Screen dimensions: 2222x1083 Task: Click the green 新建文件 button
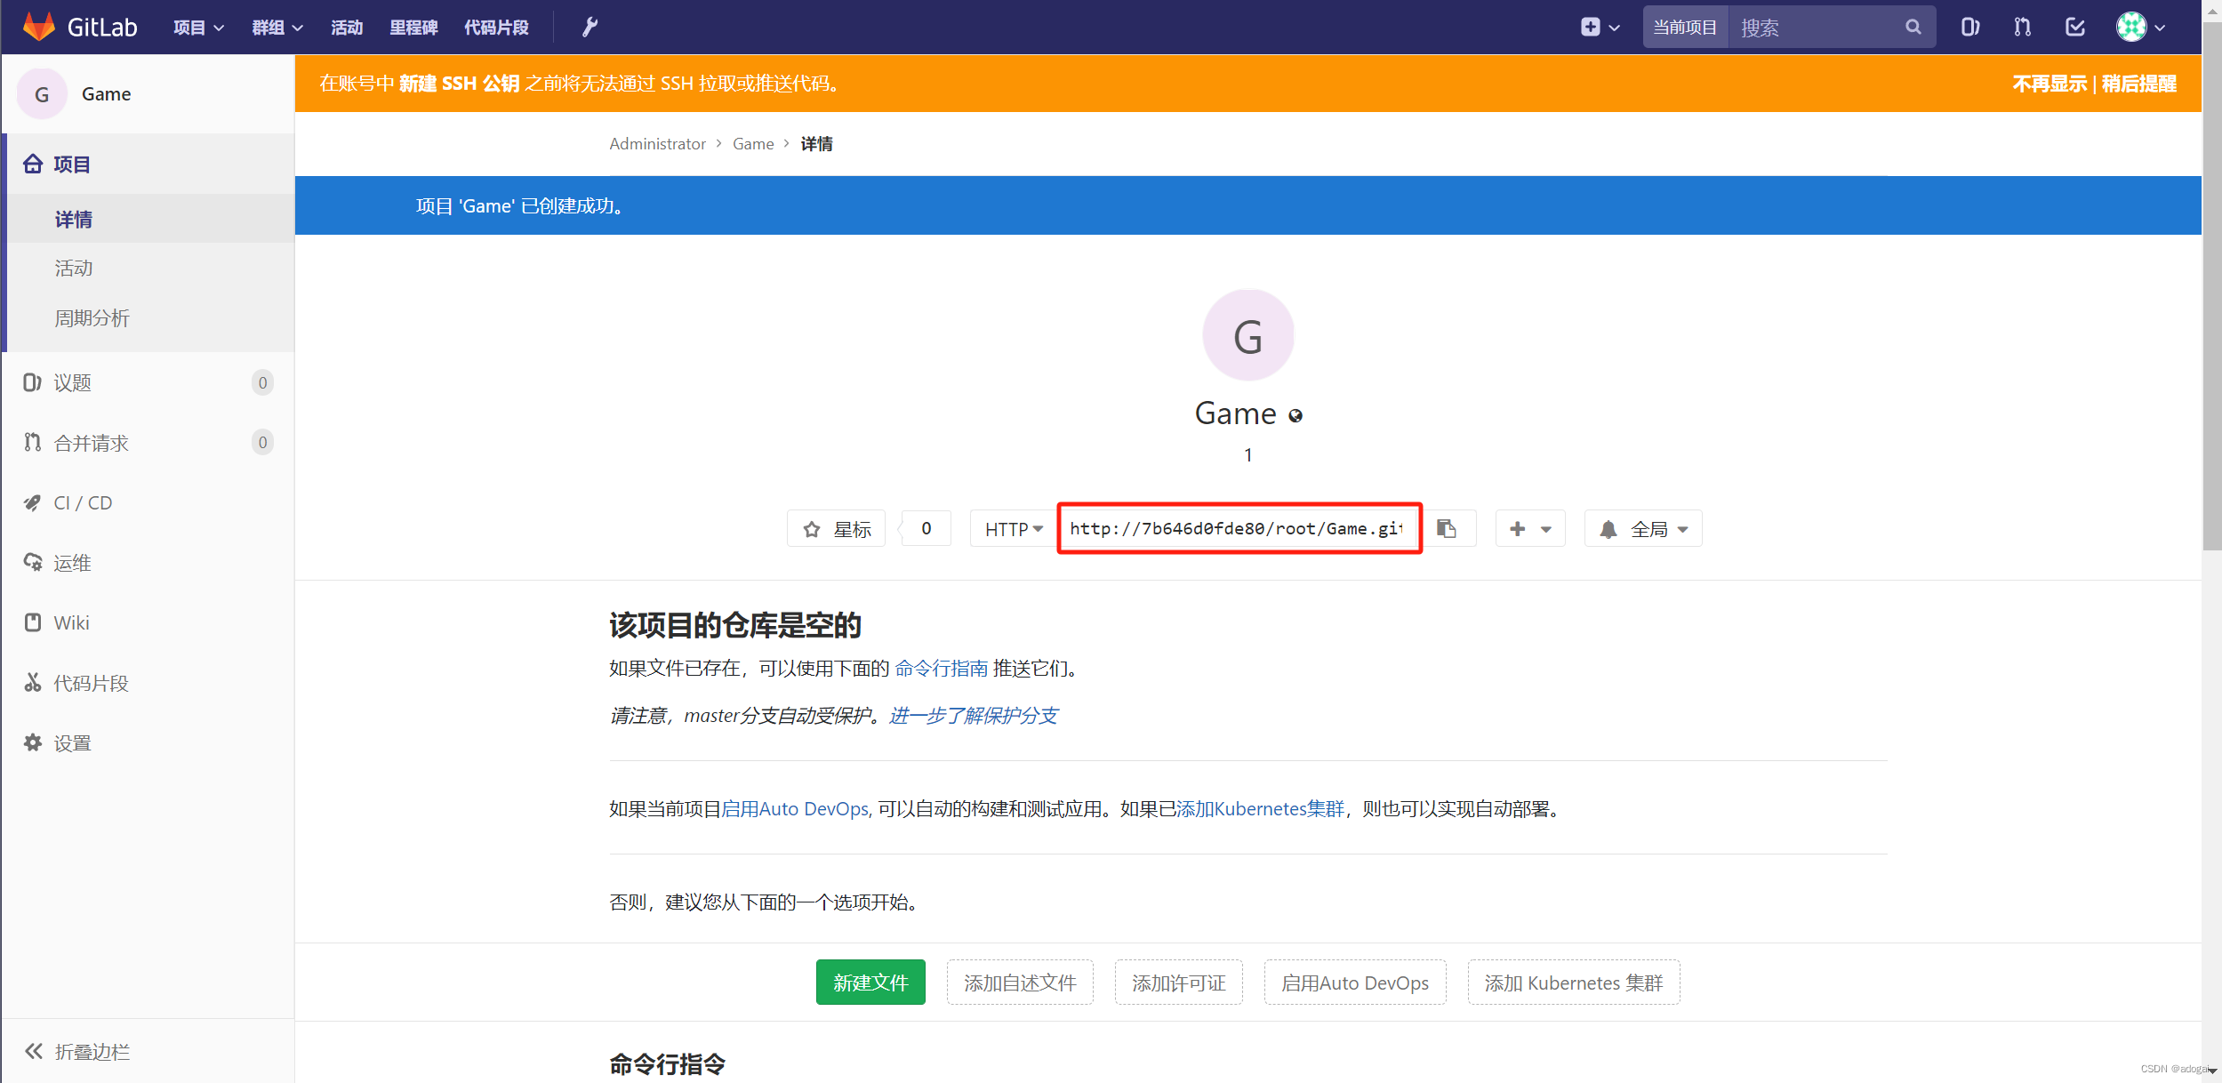pos(870,983)
